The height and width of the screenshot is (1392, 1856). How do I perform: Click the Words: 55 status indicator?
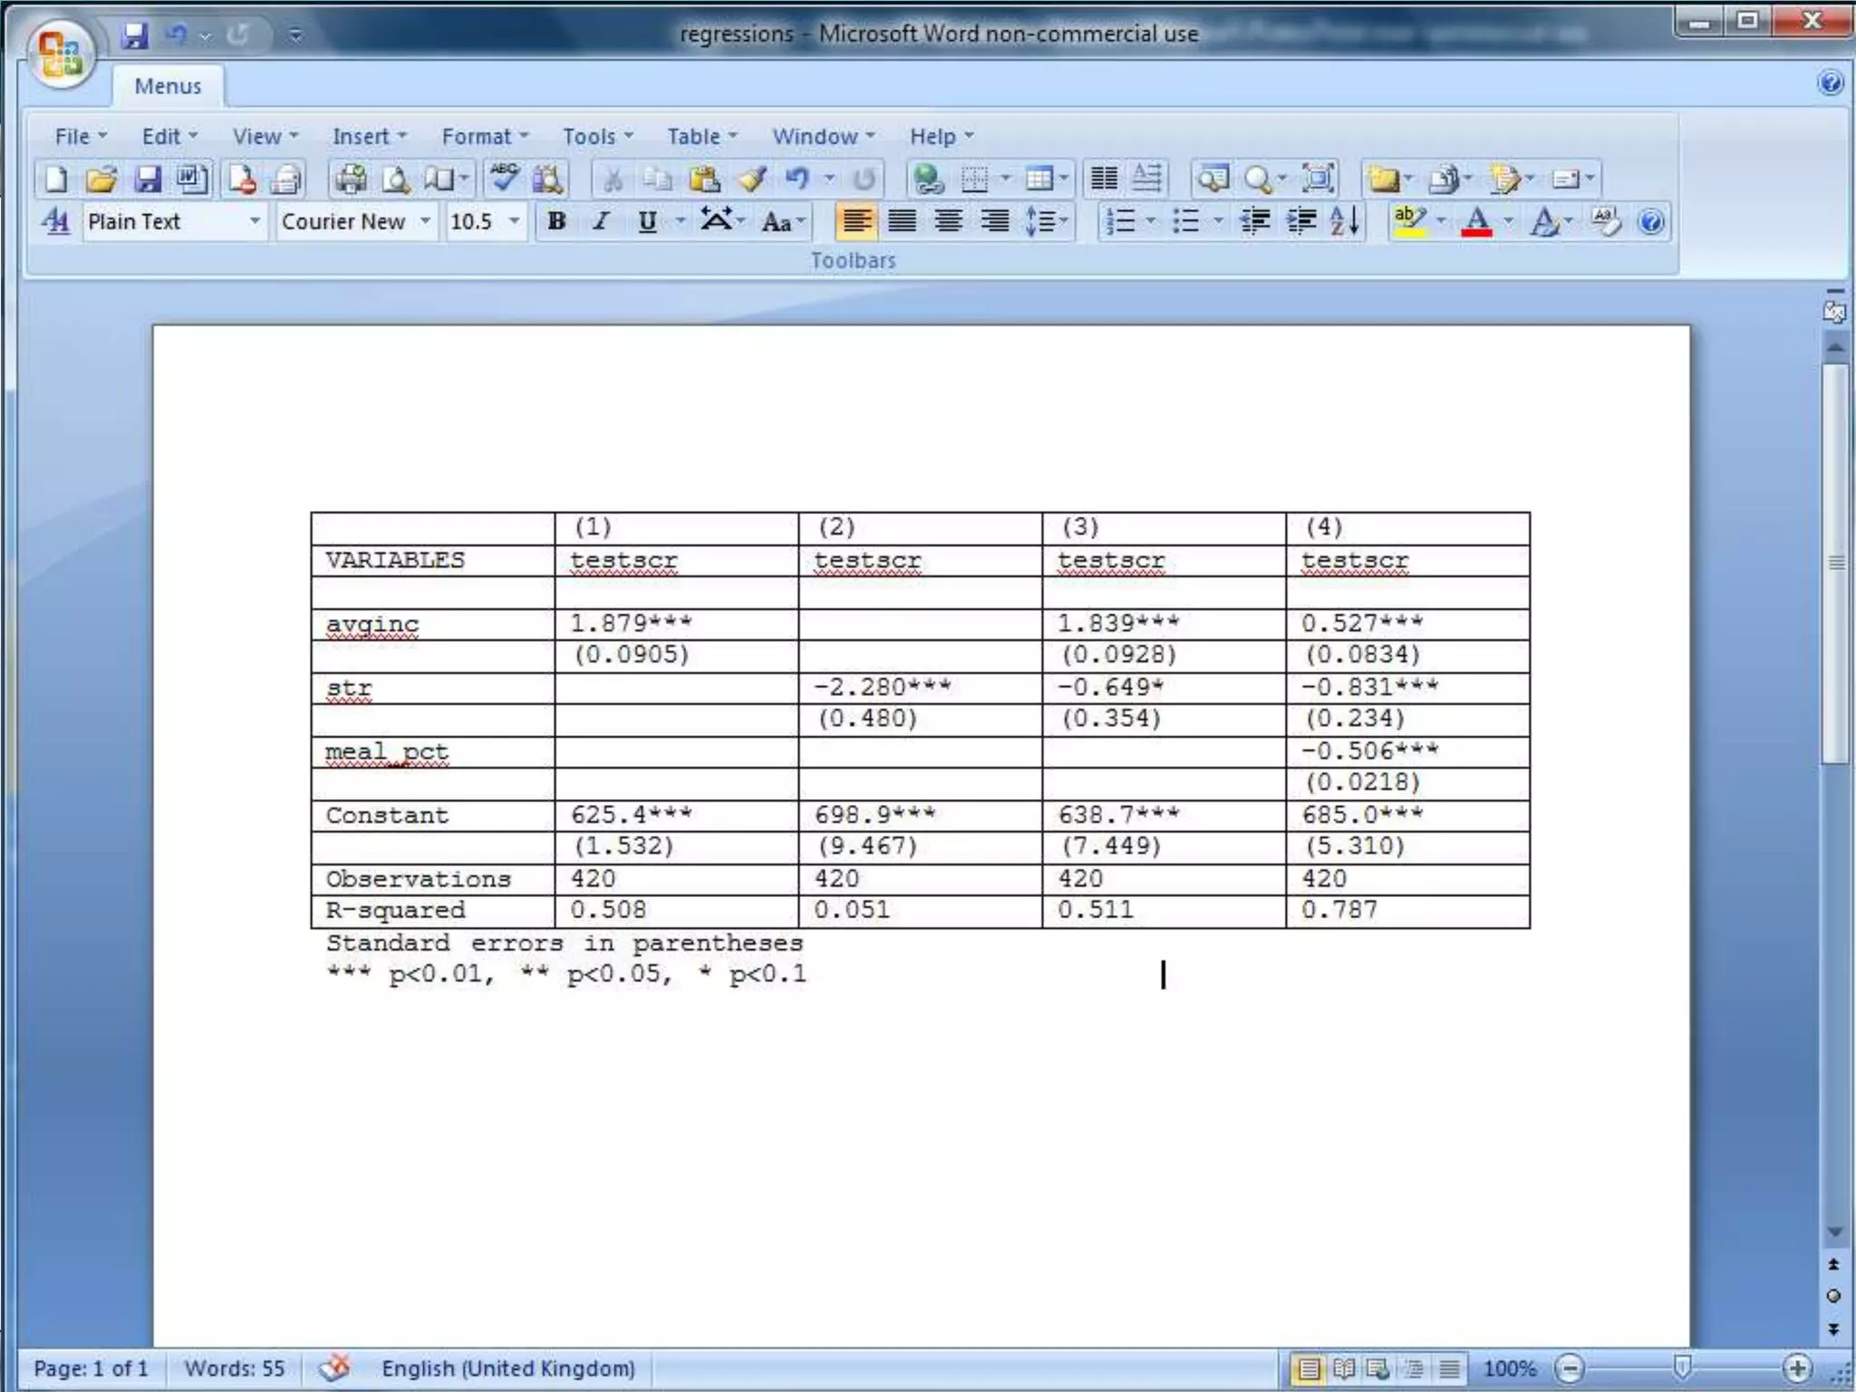click(234, 1368)
